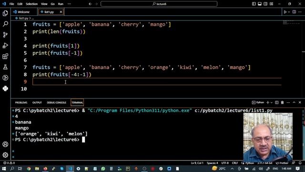This screenshot has width=305, height=172.
Task: Open the Search view in activity bar
Action: click(5, 24)
